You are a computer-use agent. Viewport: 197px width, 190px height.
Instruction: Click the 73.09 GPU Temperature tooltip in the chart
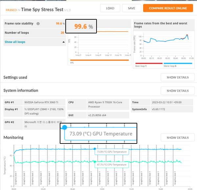click(112, 152)
